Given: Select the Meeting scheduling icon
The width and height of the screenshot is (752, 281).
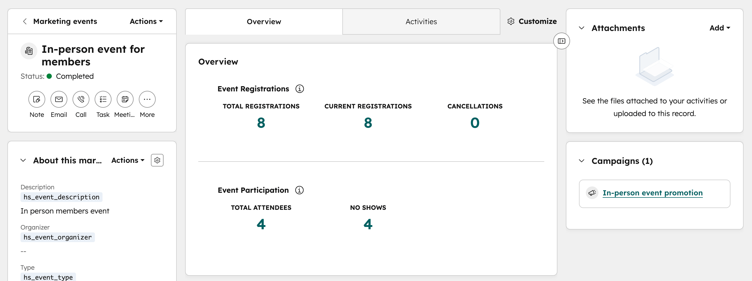Looking at the screenshot, I should pyautogui.click(x=125, y=99).
